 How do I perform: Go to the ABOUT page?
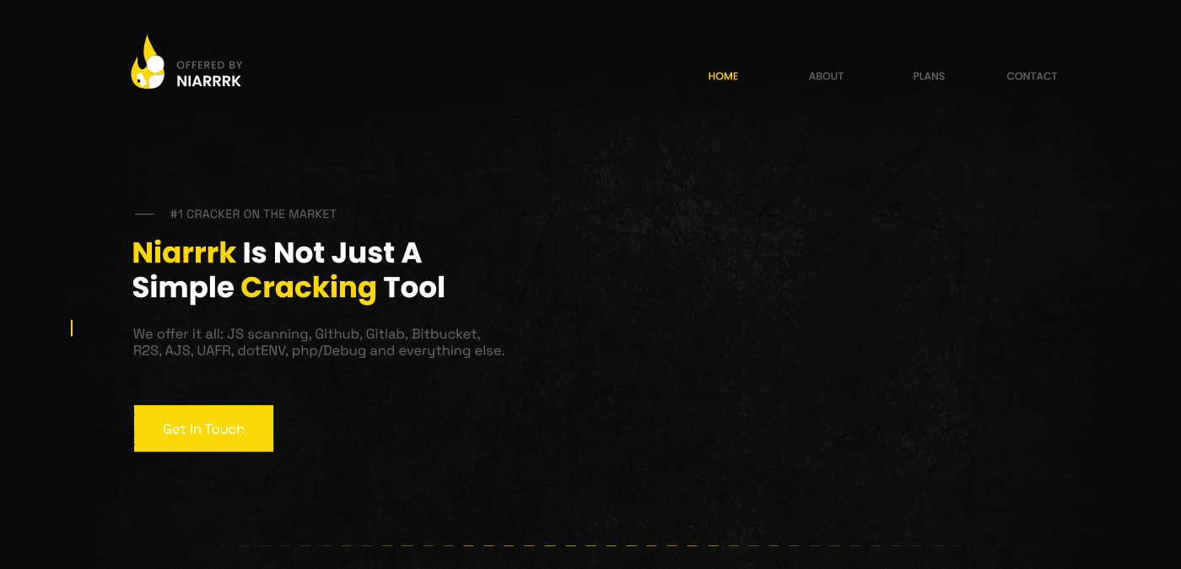826,76
